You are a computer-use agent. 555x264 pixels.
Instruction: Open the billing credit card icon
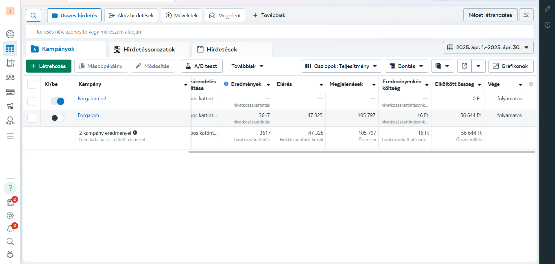tap(10, 92)
